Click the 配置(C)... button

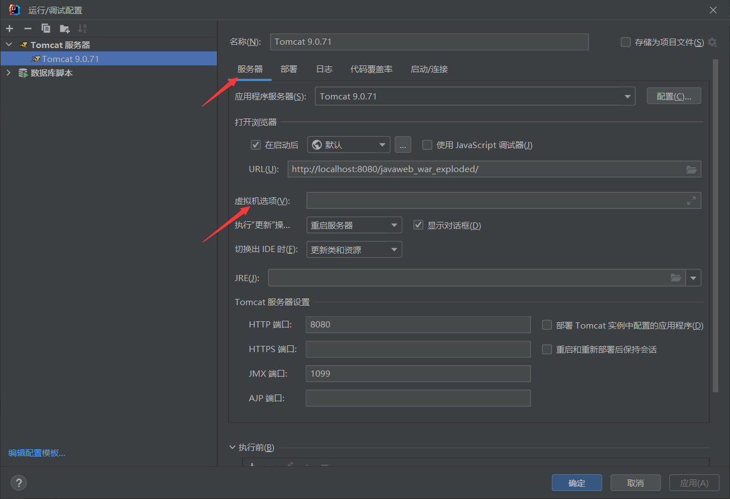coord(674,96)
